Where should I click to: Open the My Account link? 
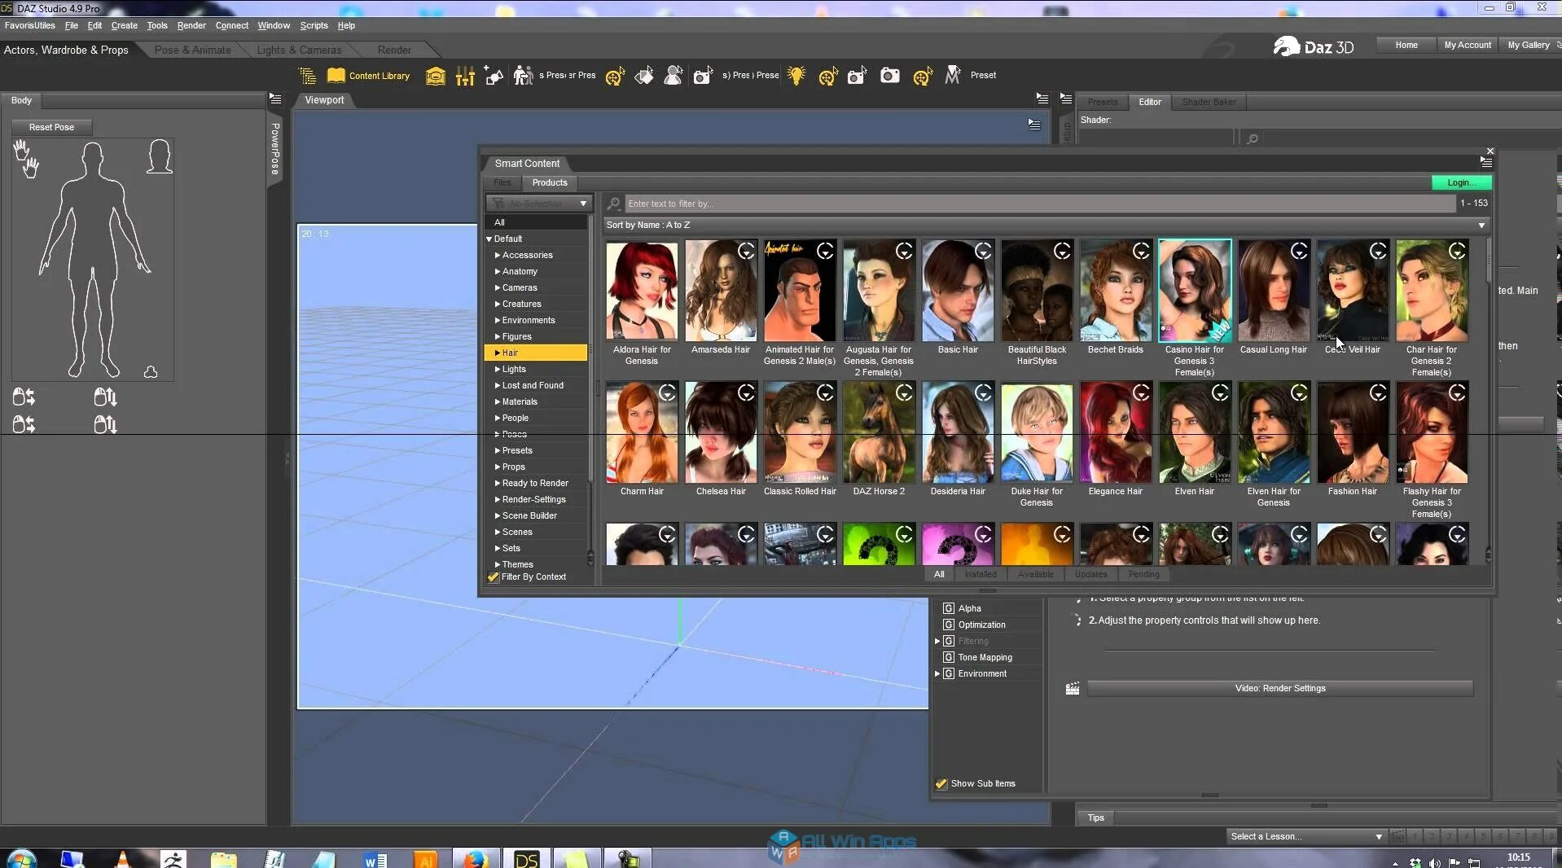1468,46
